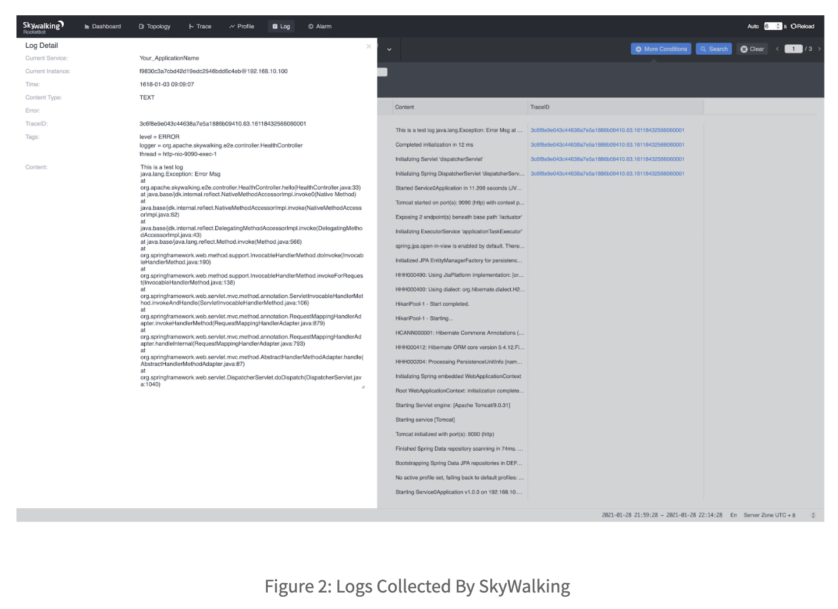The width and height of the screenshot is (838, 609).
Task: Click the SkyWalking Rocketbot logo
Action: click(x=43, y=27)
